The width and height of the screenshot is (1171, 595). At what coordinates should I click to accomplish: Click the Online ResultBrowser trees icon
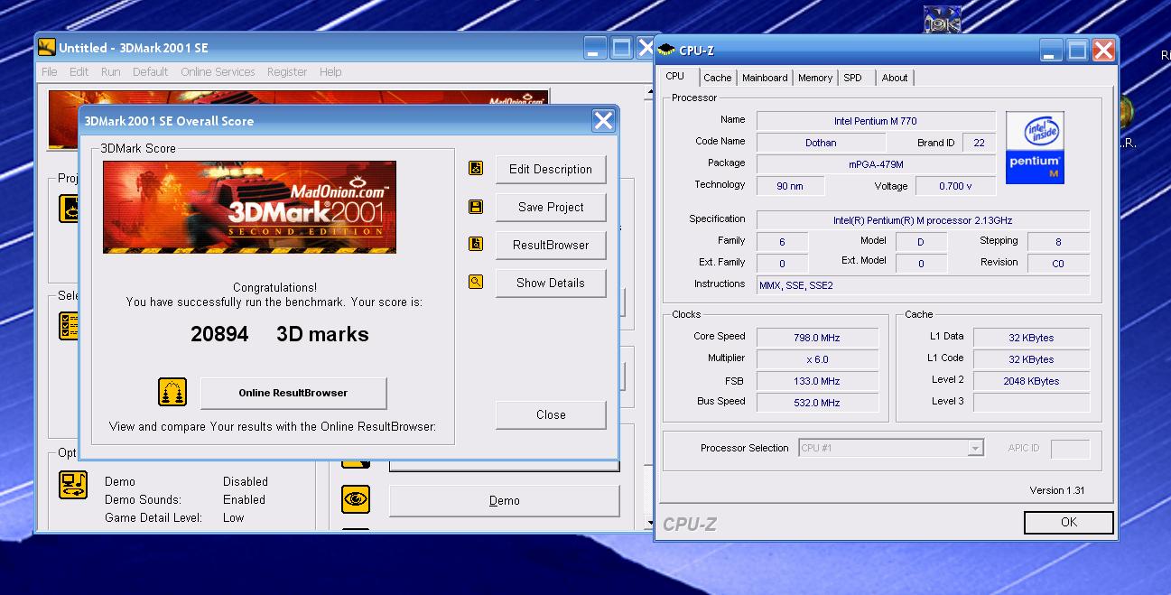(172, 392)
